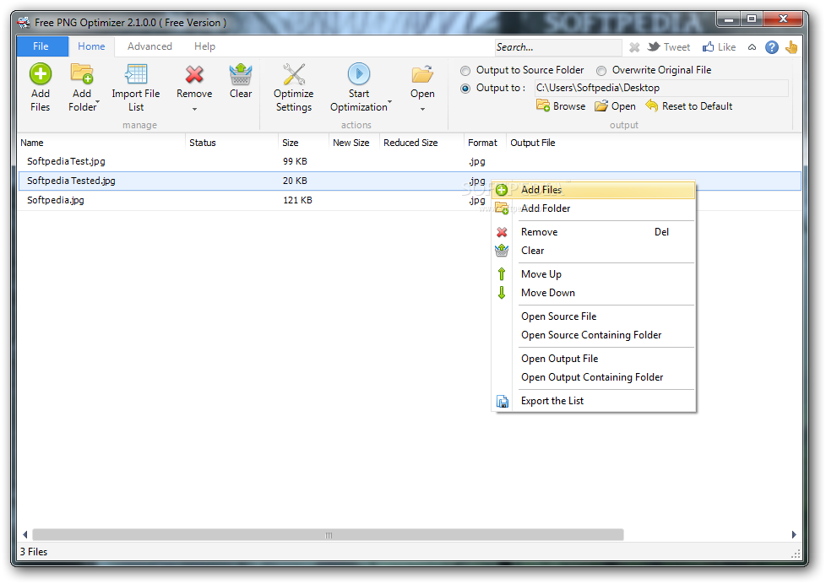This screenshot has width=826, height=584.
Task: Click Add Folder icon in context menu
Action: (502, 208)
